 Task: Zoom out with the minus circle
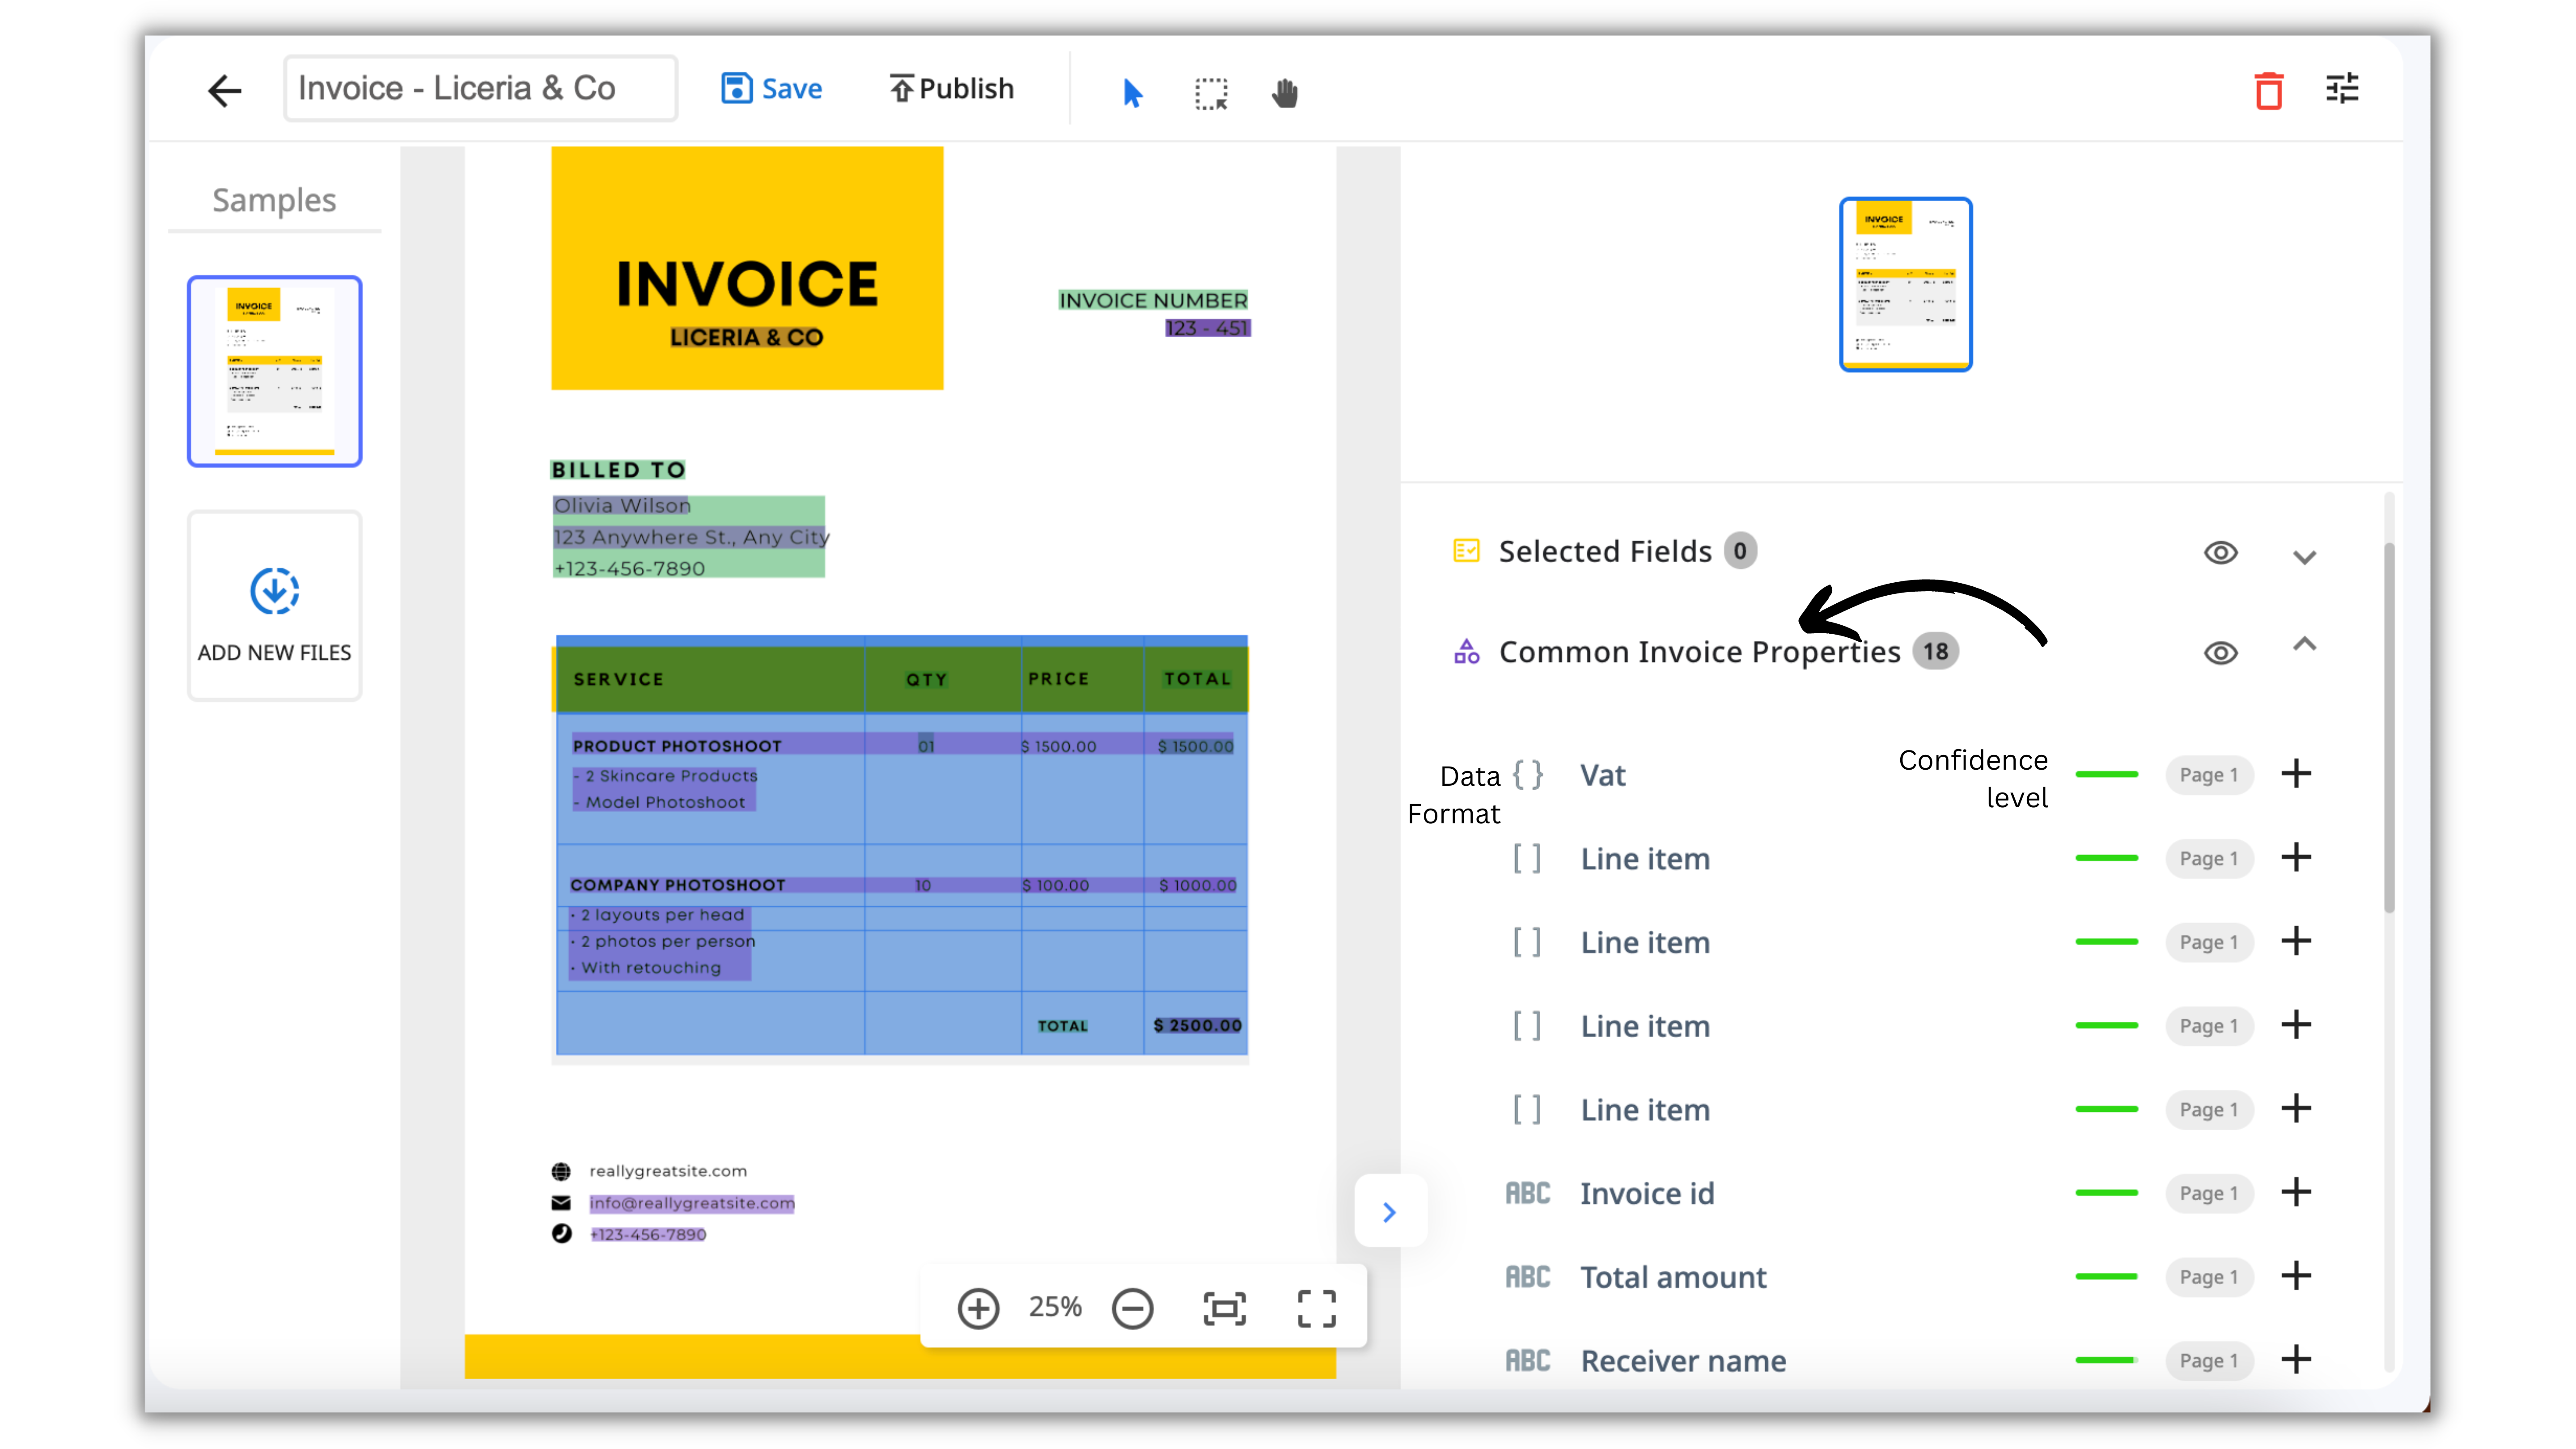(1132, 1308)
